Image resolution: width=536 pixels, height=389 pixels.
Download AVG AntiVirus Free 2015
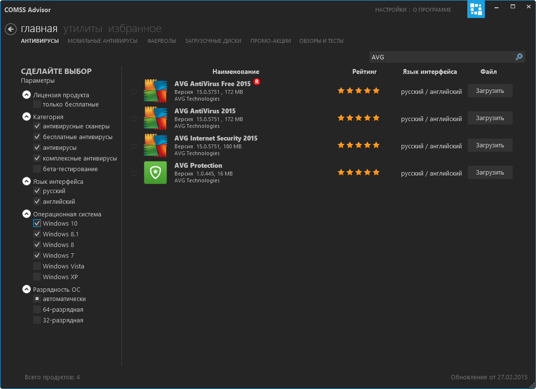pos(490,91)
